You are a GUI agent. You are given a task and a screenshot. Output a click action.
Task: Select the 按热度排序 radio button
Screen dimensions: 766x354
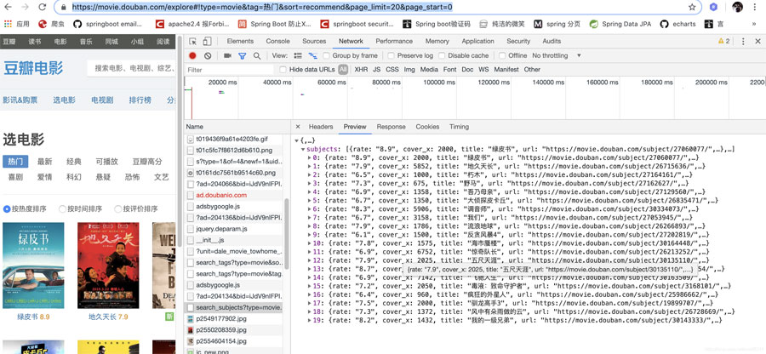click(x=7, y=209)
